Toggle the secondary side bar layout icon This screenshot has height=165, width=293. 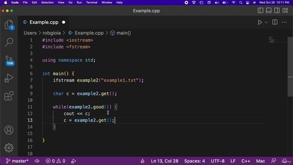click(277, 11)
